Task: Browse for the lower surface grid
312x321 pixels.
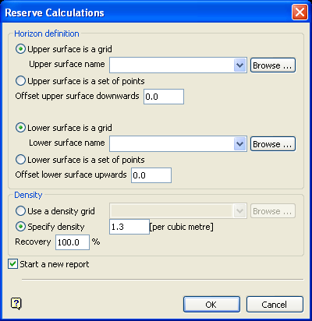Action: point(273,144)
